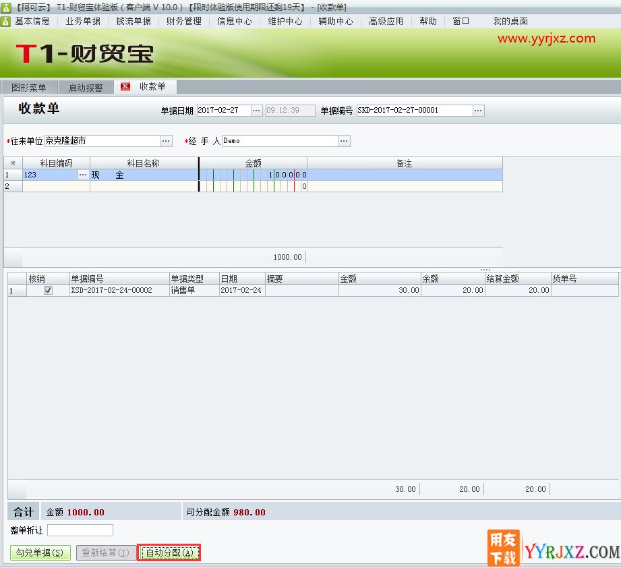
Task: Click the asterisk corner cell of the 科目 grid
Action: pyautogui.click(x=13, y=163)
